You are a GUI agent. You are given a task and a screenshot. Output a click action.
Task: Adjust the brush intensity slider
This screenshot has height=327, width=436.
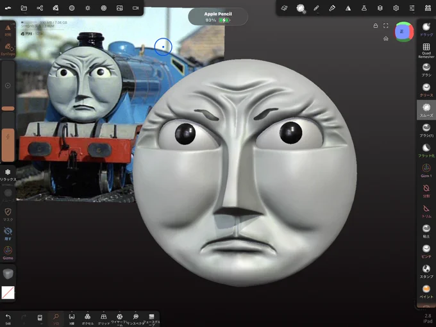[8, 137]
